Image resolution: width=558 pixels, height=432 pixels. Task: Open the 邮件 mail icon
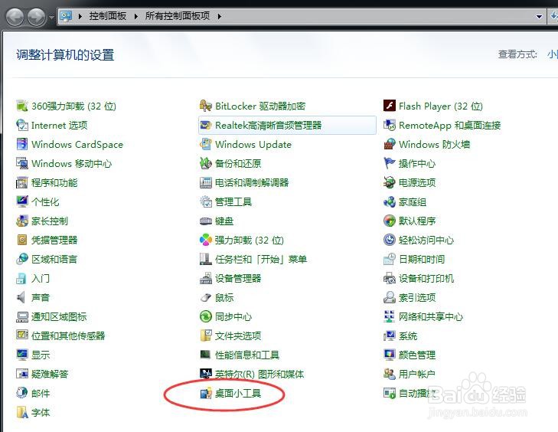tap(22, 393)
